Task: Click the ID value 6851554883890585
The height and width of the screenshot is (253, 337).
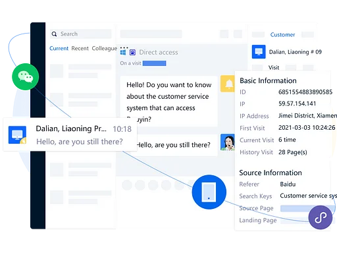Action: pos(305,92)
